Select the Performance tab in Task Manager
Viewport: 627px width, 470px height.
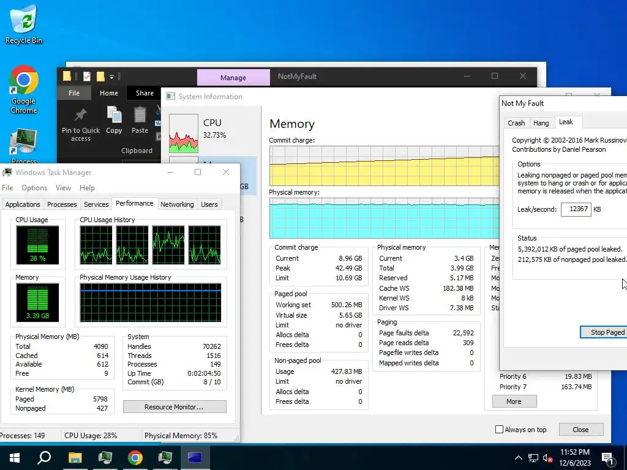[x=134, y=203]
